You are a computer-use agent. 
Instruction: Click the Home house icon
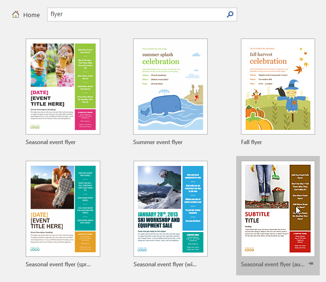[x=16, y=15]
